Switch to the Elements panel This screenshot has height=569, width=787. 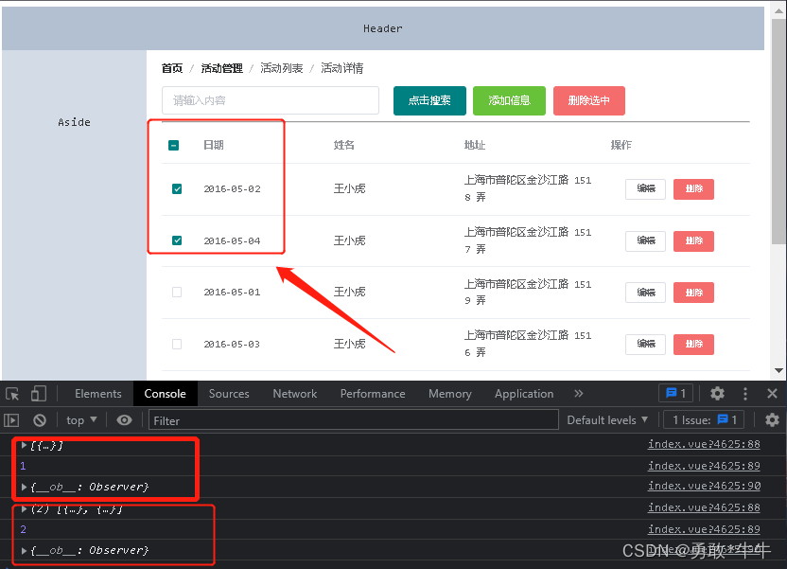[x=97, y=393]
